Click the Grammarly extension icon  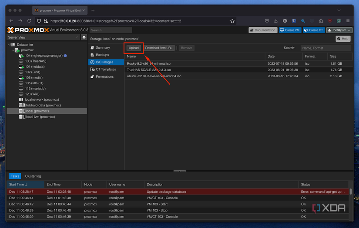click(x=339, y=21)
